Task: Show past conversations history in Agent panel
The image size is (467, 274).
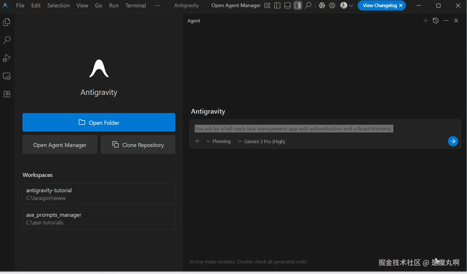Action: [x=435, y=21]
